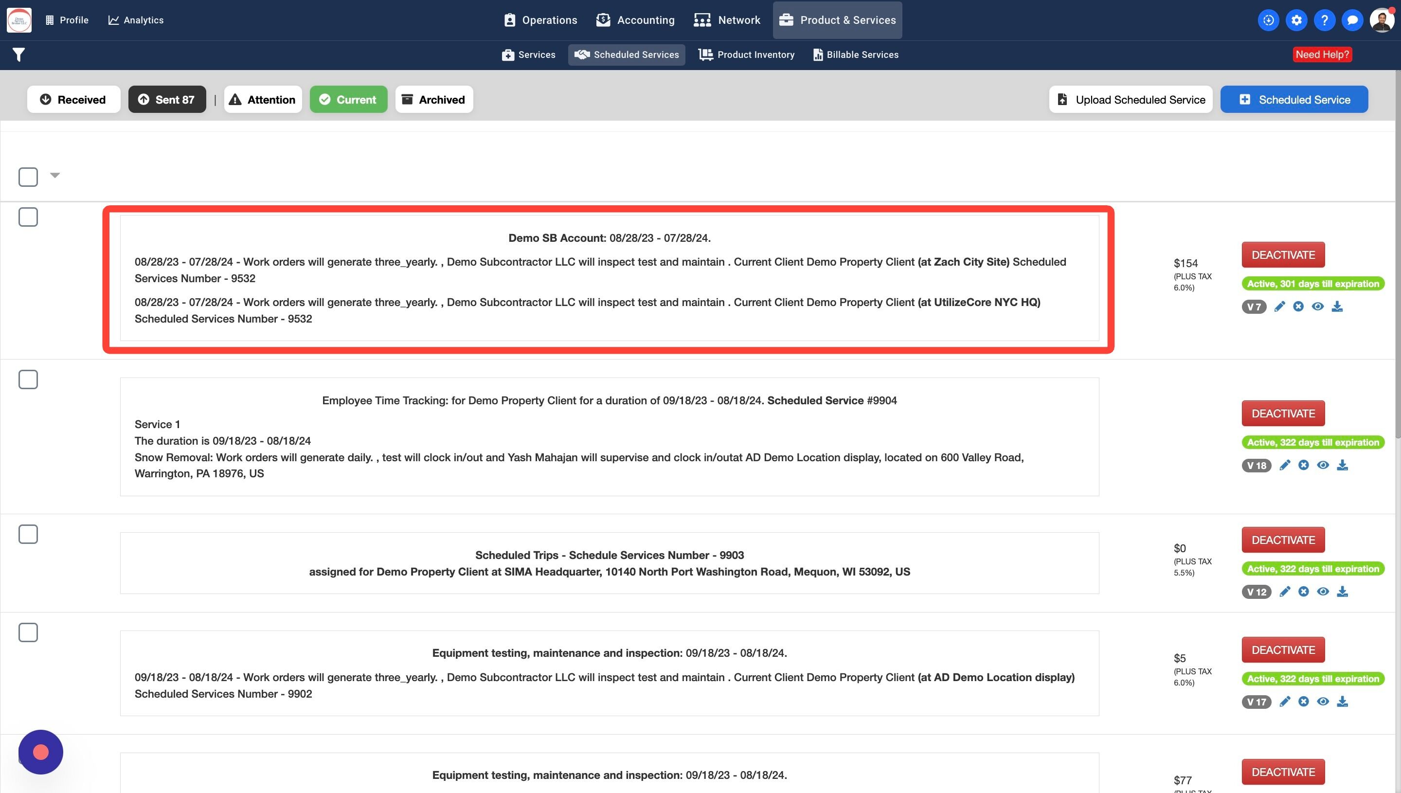The height and width of the screenshot is (793, 1401).
Task: Toggle the select-all checkbox
Action: click(28, 177)
